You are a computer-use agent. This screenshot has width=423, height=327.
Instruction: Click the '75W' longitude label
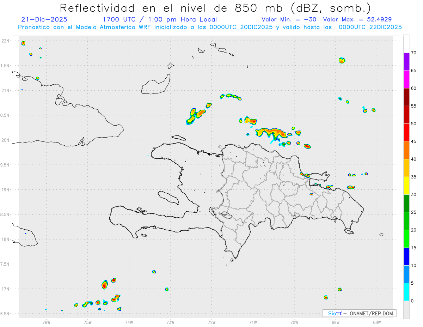[x=87, y=322]
